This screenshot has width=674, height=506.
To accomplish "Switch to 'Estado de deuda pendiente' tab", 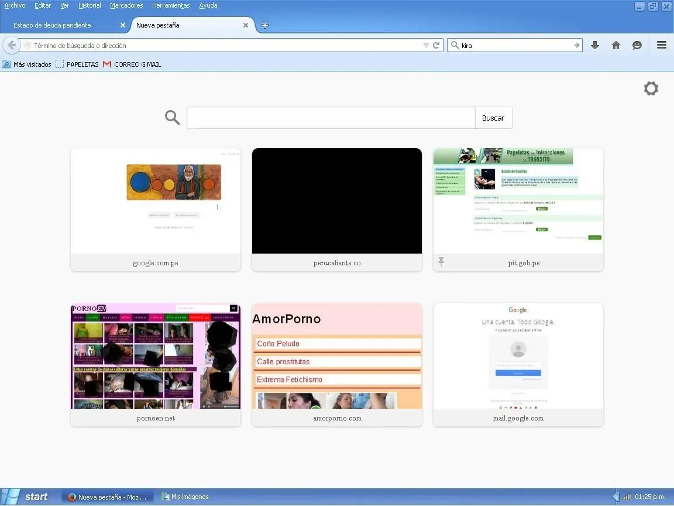I will pos(66,25).
